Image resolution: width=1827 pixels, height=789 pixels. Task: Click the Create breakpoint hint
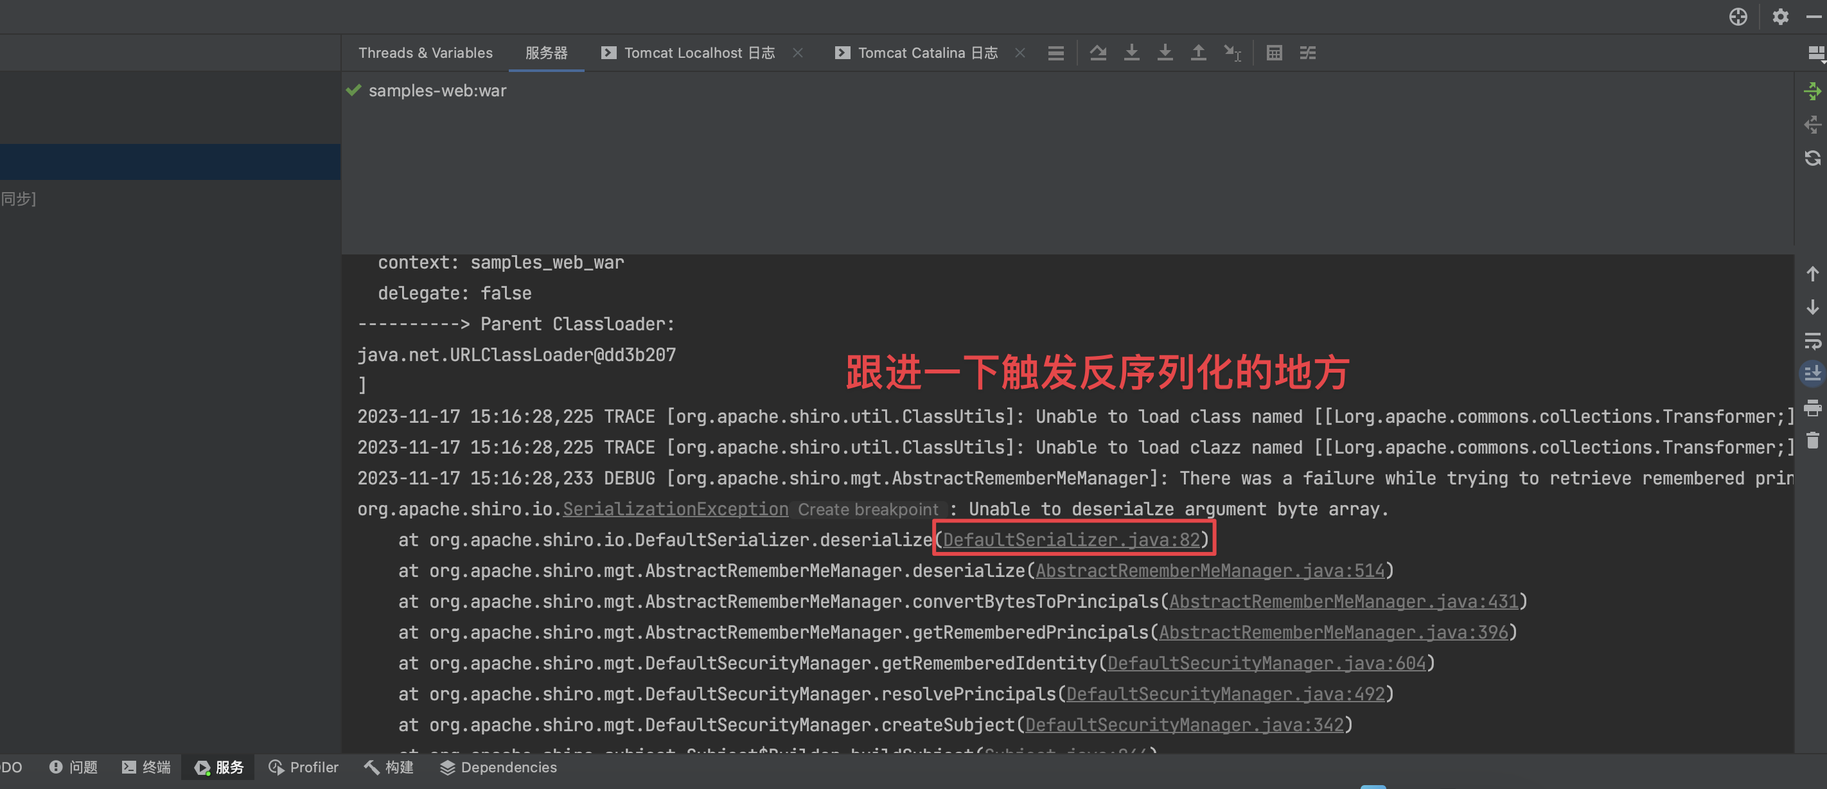868,510
